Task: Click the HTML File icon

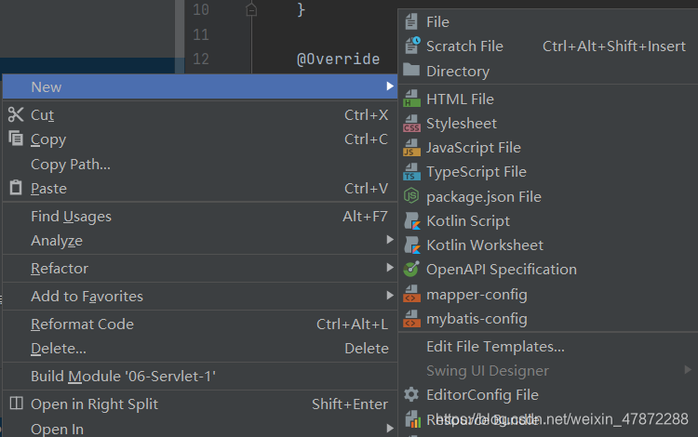Action: pos(411,99)
